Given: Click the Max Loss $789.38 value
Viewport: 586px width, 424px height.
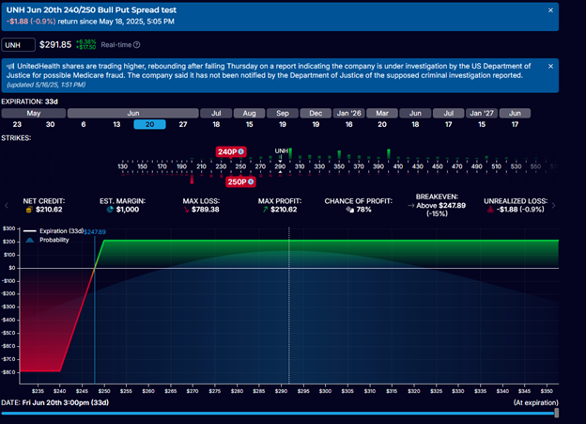Looking at the screenshot, I should coord(205,210).
